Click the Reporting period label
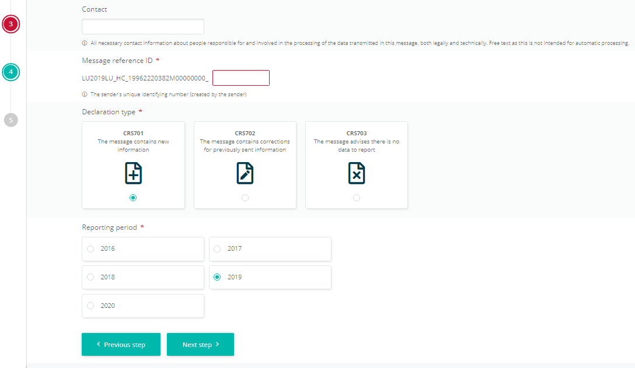This screenshot has height=368, width=635. (x=109, y=227)
